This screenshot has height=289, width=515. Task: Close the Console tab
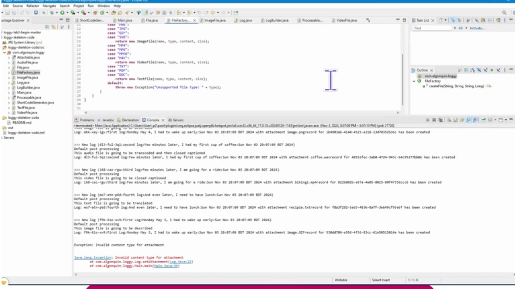point(163,120)
